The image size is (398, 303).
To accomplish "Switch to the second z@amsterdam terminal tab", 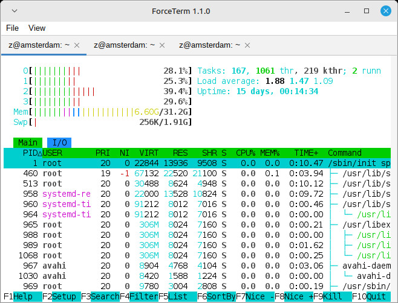I will click(124, 45).
